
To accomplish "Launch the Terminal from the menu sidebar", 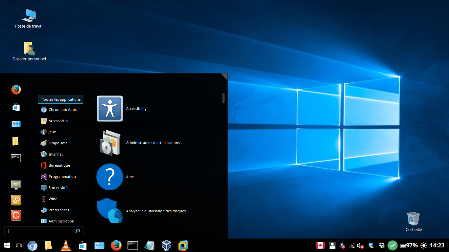I will pos(16,158).
